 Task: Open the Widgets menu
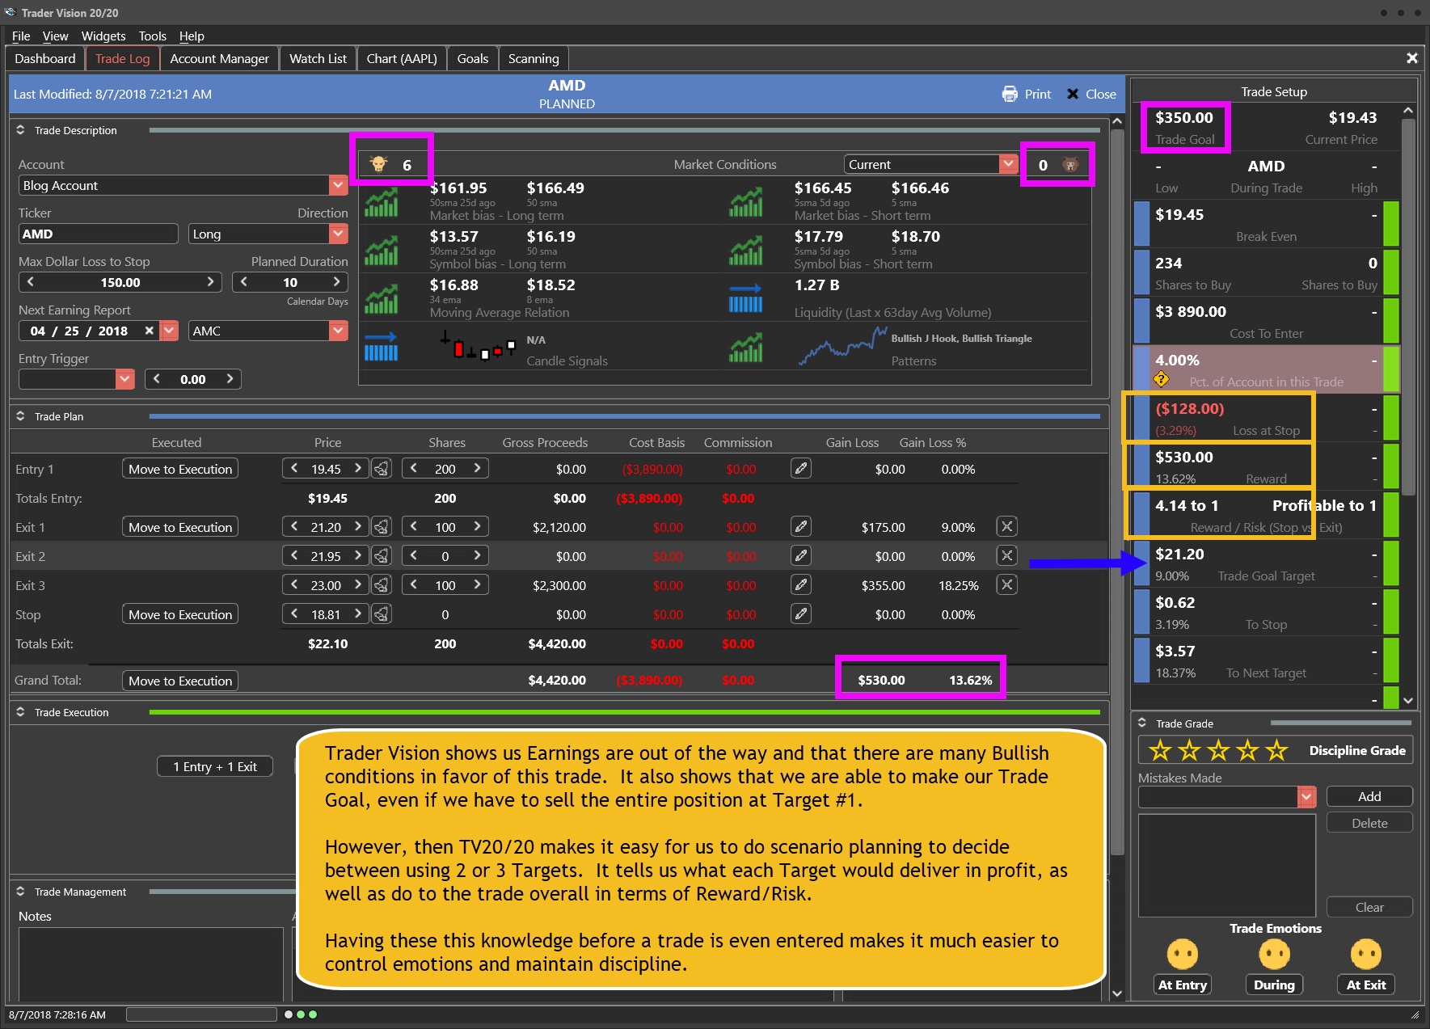[x=103, y=36]
